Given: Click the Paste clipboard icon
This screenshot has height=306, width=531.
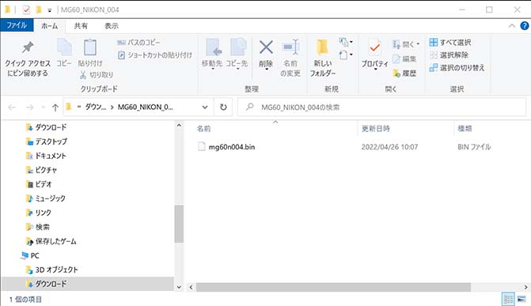Looking at the screenshot, I should (90, 47).
